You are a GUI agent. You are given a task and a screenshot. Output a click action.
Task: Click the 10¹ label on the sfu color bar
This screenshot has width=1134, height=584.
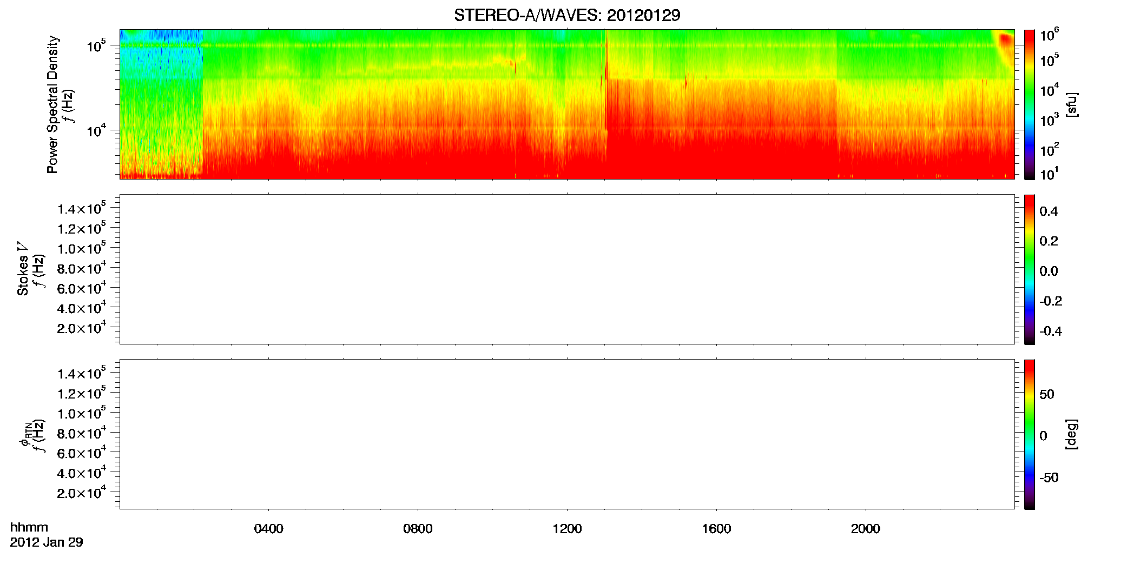pyautogui.click(x=1050, y=174)
